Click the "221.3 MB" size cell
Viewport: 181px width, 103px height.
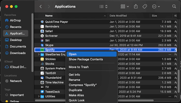tap(165, 36)
